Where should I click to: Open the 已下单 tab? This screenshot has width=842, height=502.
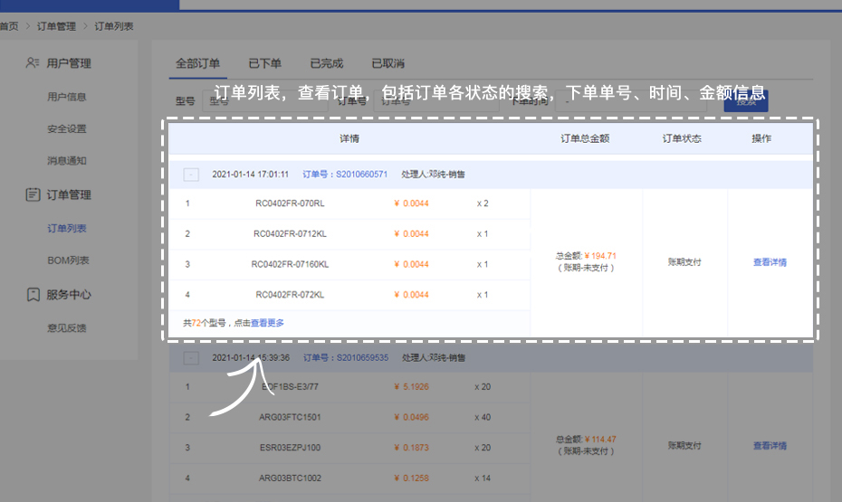tap(264, 64)
